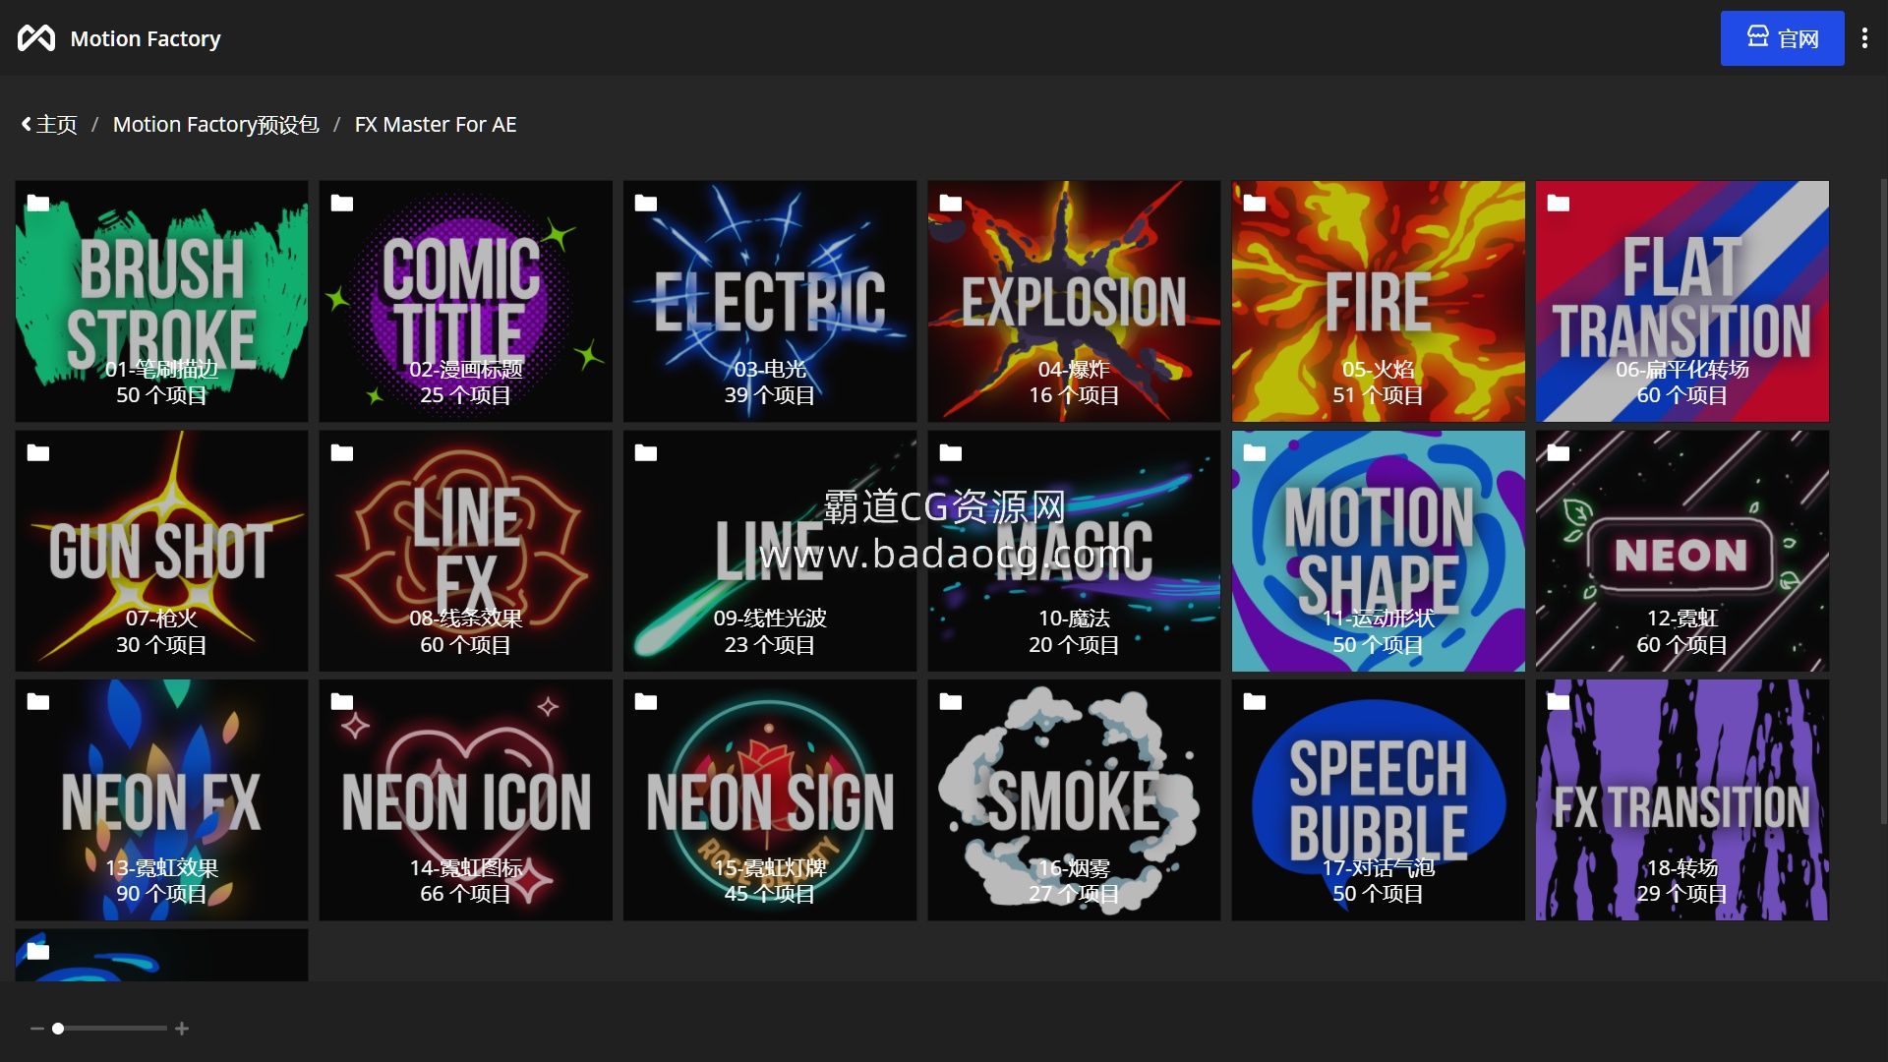The height and width of the screenshot is (1062, 1888).
Task: Click the vertical scrollbar on the right
Action: coord(1883,501)
